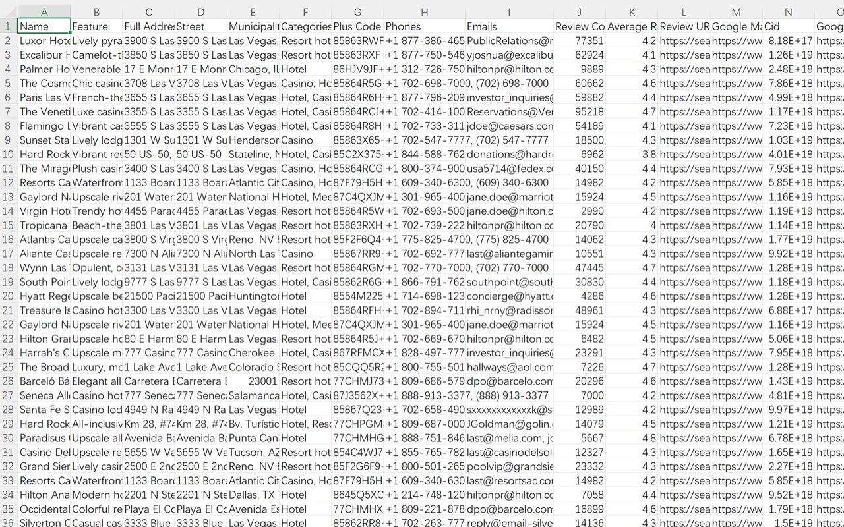Select the Plus Code header cell
844x527 pixels.
[x=358, y=26]
